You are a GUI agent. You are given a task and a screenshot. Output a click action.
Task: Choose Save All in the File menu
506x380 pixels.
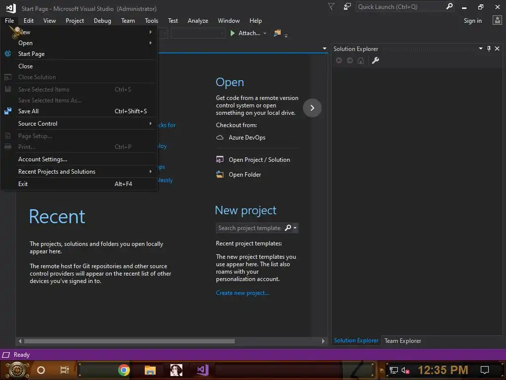coord(79,111)
